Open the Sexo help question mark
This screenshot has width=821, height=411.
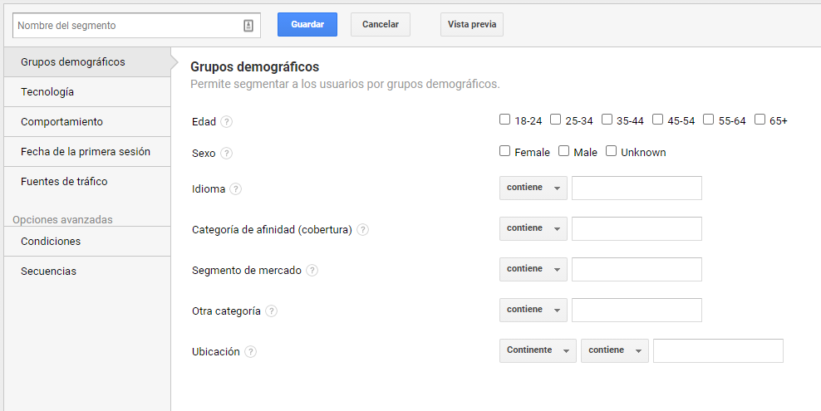point(226,154)
